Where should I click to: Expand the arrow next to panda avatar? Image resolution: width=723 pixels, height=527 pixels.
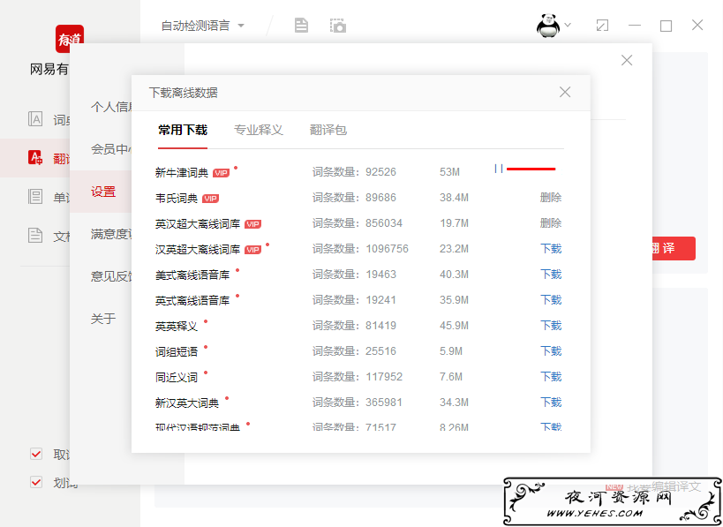568,26
